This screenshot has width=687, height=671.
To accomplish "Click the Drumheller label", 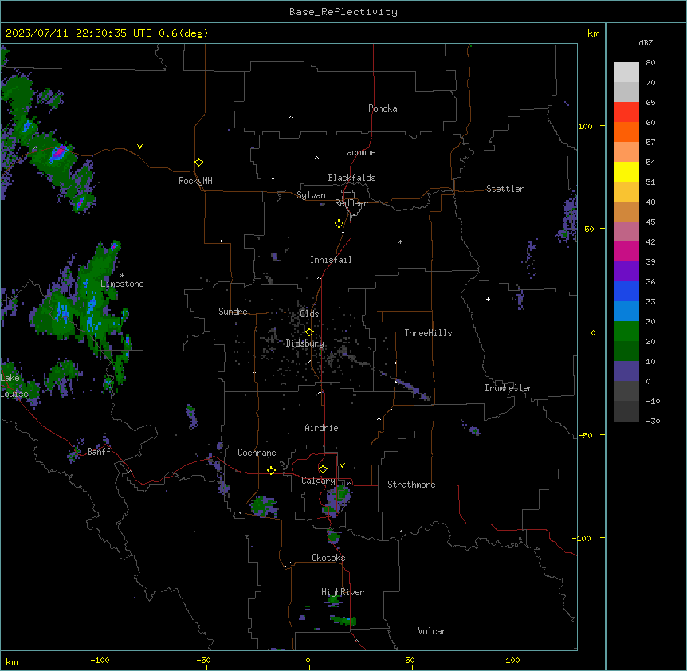I will (508, 388).
